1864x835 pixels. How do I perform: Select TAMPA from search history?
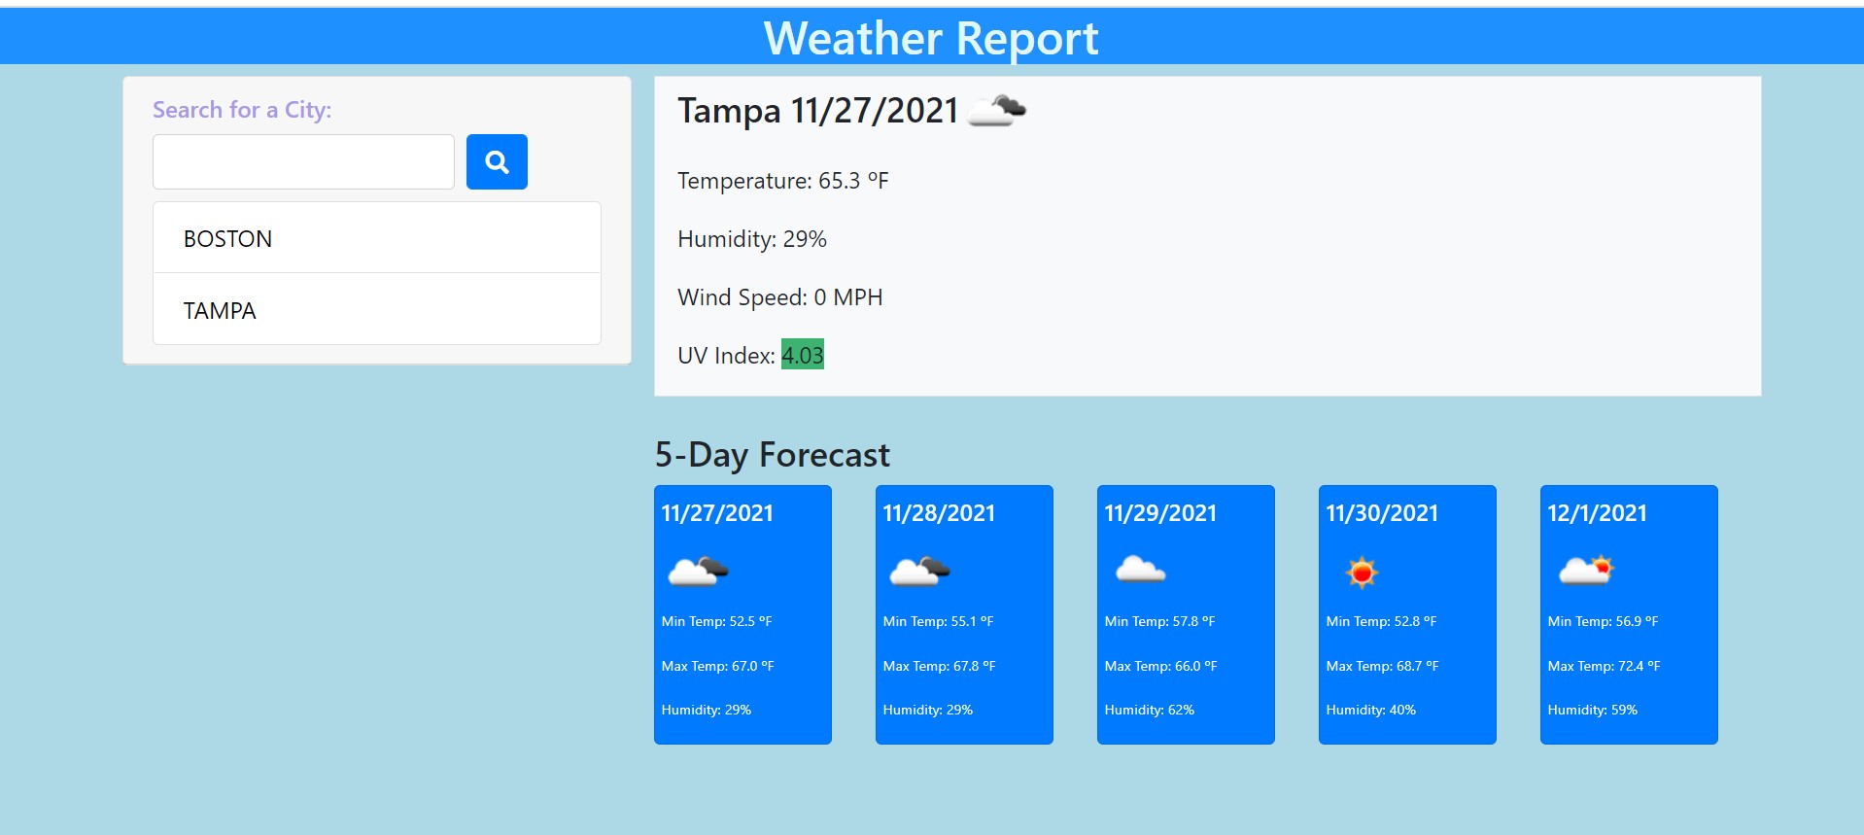coord(377,310)
